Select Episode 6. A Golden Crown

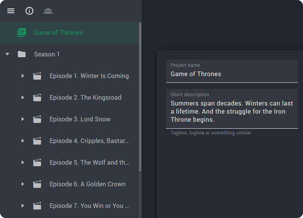click(69, 184)
